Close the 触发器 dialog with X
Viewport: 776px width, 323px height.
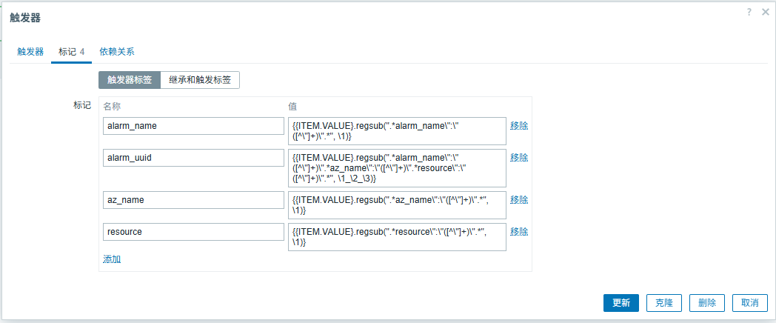click(765, 12)
